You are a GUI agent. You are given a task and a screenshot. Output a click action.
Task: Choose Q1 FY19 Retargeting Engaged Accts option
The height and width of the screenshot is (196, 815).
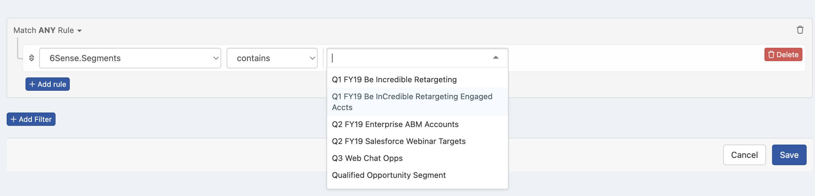(x=412, y=102)
